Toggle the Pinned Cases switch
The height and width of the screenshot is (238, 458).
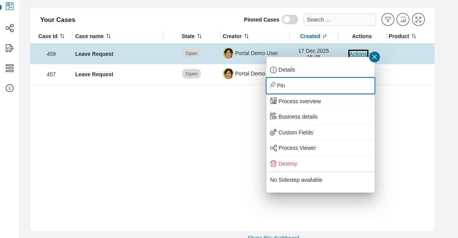pos(290,19)
